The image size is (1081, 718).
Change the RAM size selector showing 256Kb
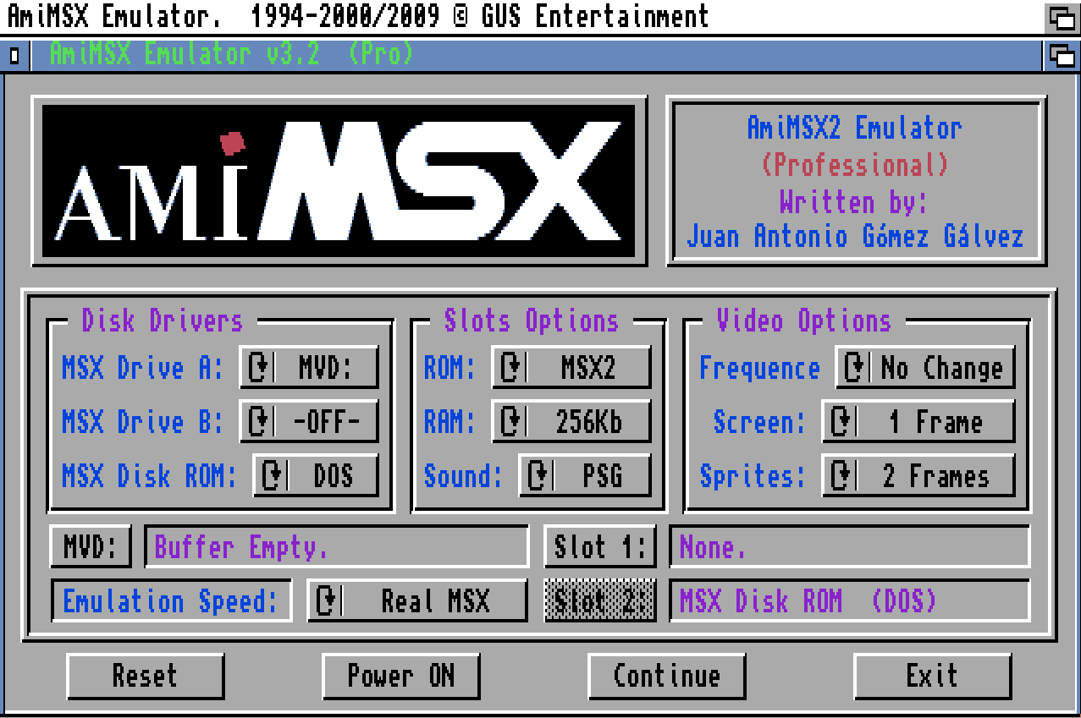point(571,421)
